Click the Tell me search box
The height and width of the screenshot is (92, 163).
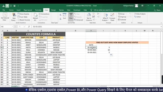click(103, 10)
